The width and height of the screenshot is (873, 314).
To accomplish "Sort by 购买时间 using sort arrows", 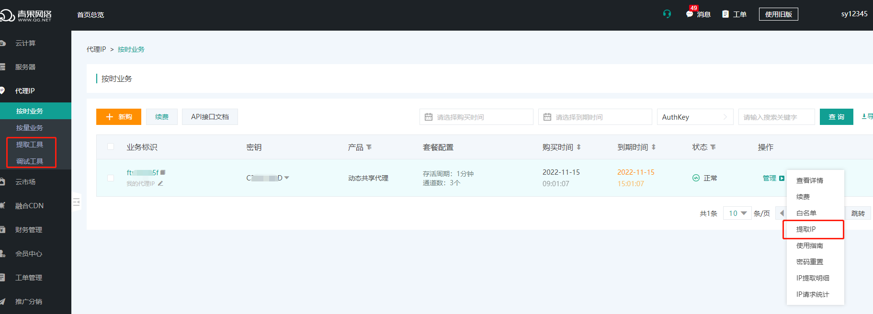I will click(578, 147).
